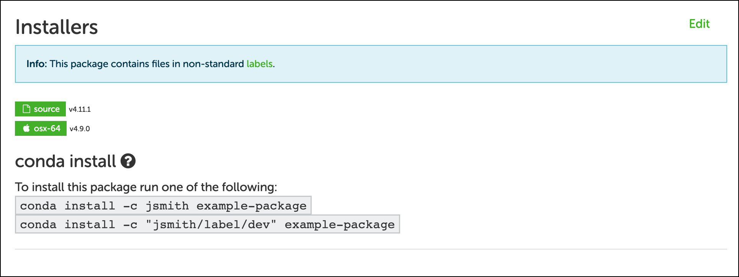Select the osx-64 installer badge

[x=41, y=128]
